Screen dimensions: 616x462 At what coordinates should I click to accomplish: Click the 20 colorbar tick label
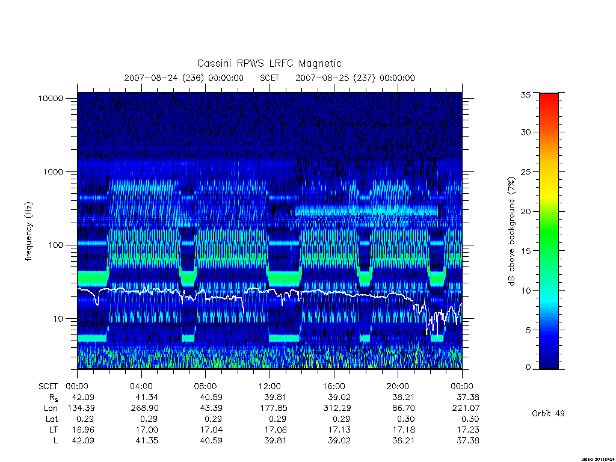526,211
